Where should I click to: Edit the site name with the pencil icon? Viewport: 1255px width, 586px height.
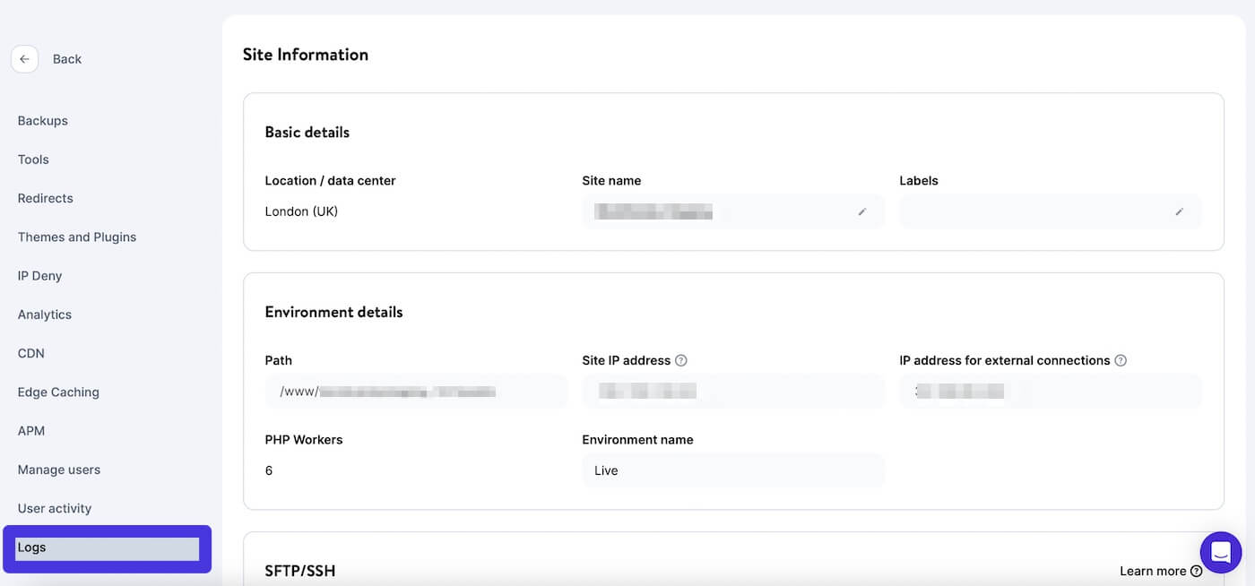click(861, 211)
